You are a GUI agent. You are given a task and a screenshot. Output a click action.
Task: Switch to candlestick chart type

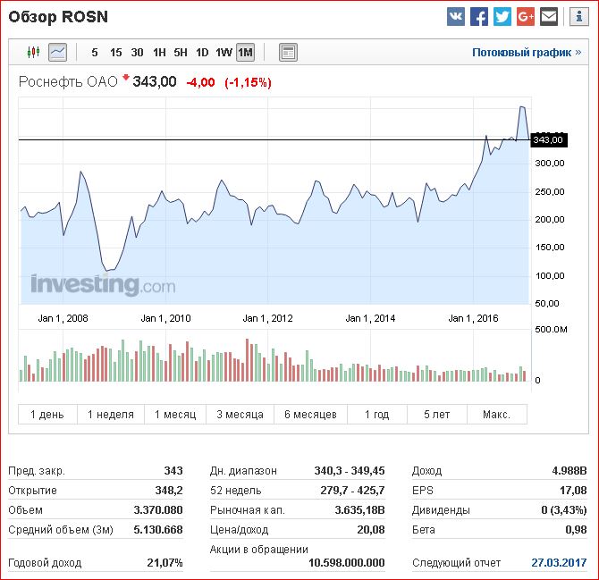(x=34, y=52)
